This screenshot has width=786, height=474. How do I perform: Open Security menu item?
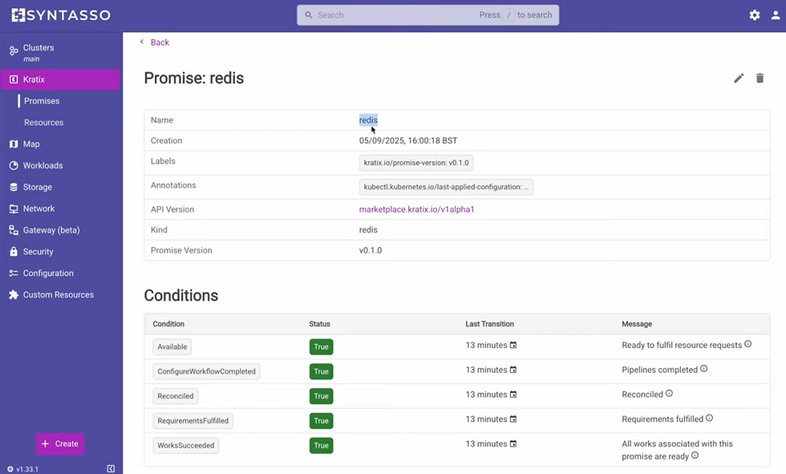coord(61,252)
